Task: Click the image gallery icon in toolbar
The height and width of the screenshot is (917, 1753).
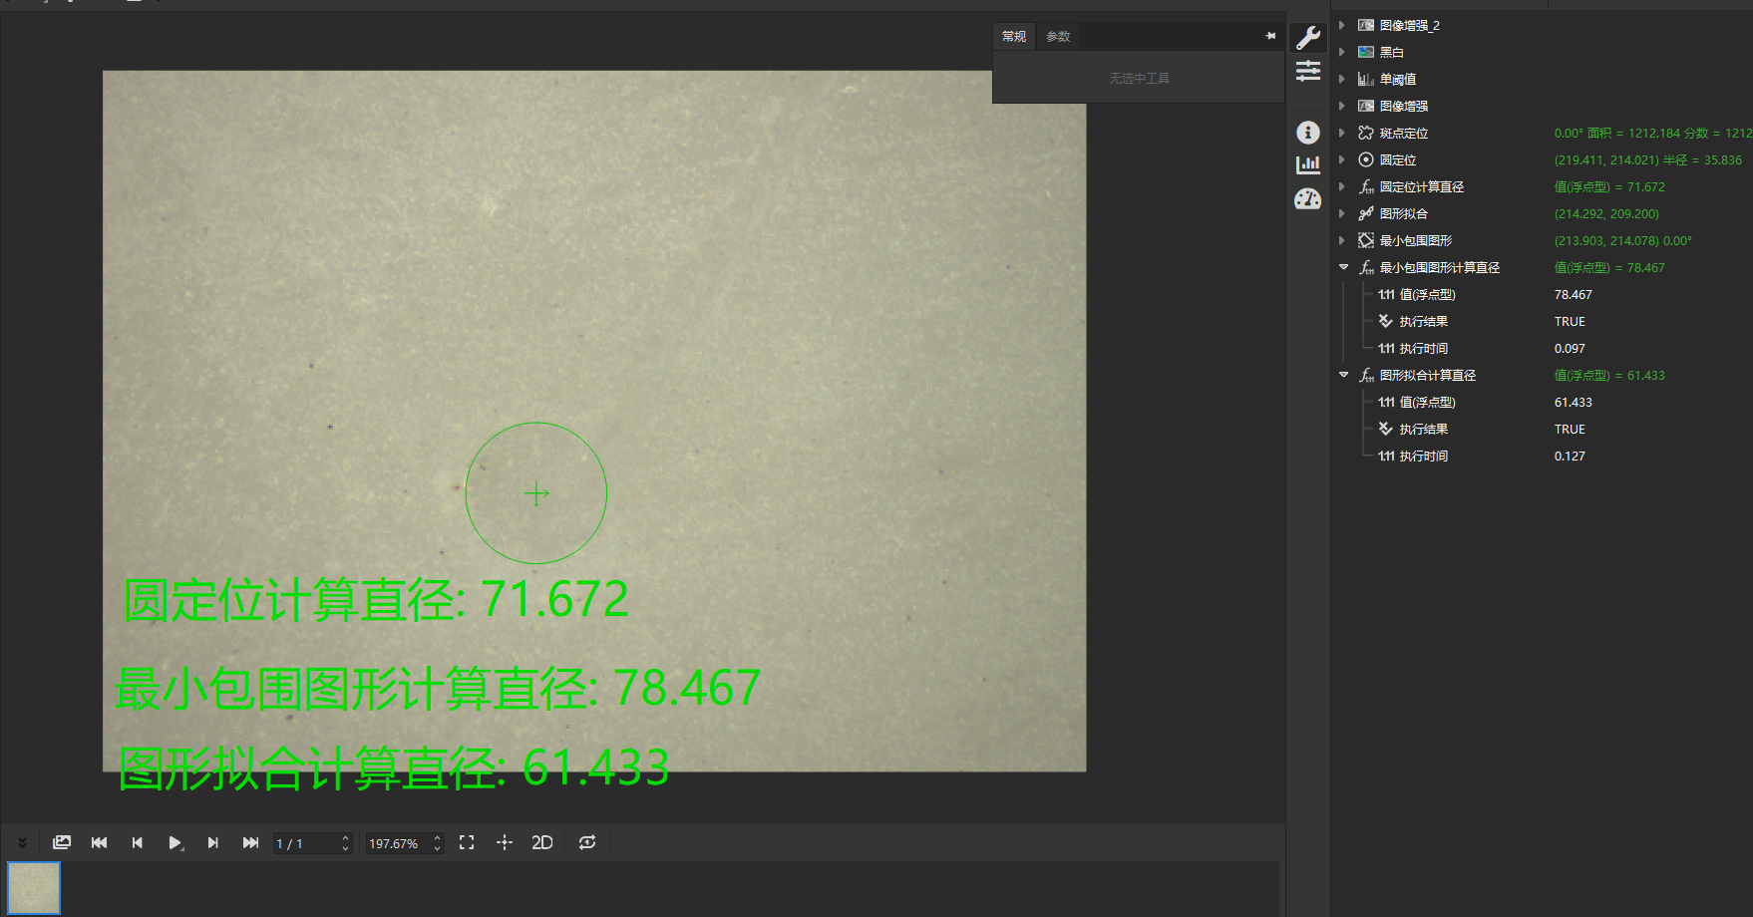Action: [x=62, y=843]
